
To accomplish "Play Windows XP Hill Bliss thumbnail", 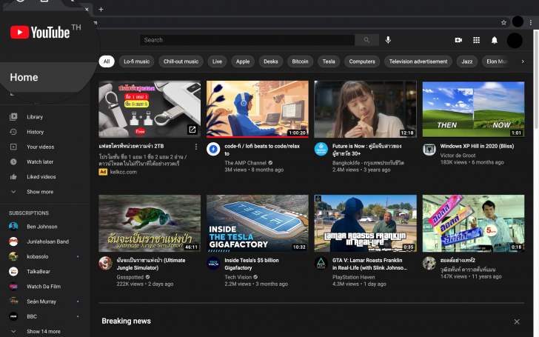I will (x=473, y=109).
